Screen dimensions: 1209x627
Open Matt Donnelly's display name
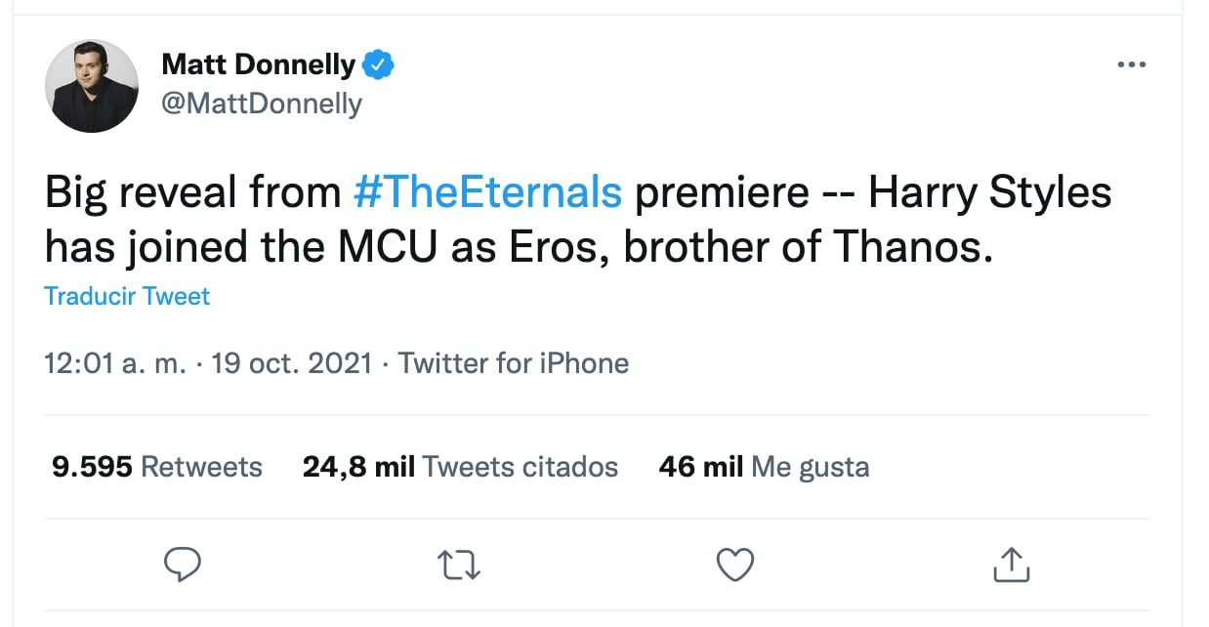click(258, 63)
